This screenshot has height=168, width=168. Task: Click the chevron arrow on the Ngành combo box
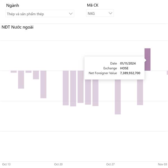(71, 13)
